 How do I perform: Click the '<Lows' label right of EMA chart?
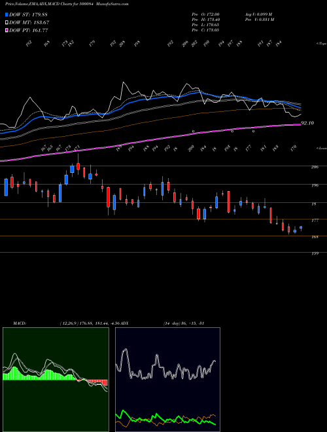[321, 148]
